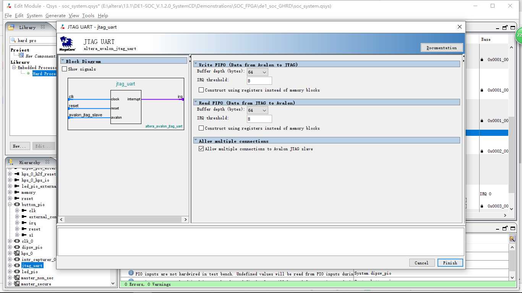Click the New... button in Library panel

tap(19, 146)
